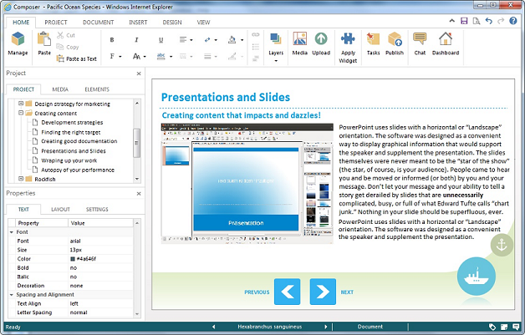This screenshot has width=525, height=335.
Task: Cut selected content with scissors icon
Action: pyautogui.click(x=60, y=35)
